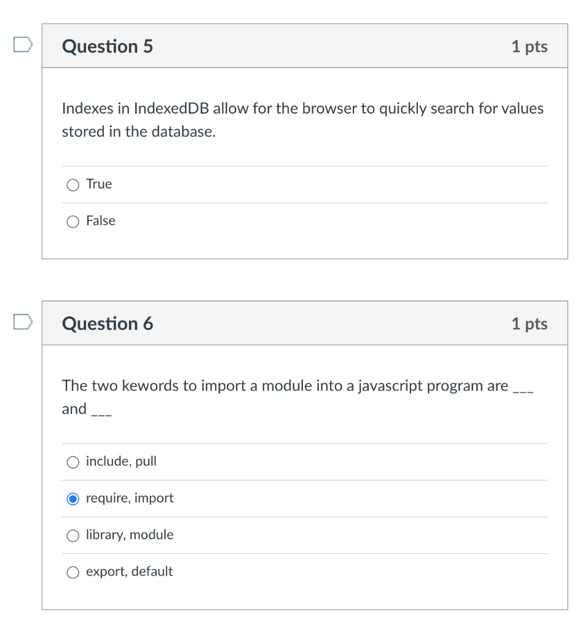
Task: Click the 'include, pull' answer text
Action: pos(121,461)
